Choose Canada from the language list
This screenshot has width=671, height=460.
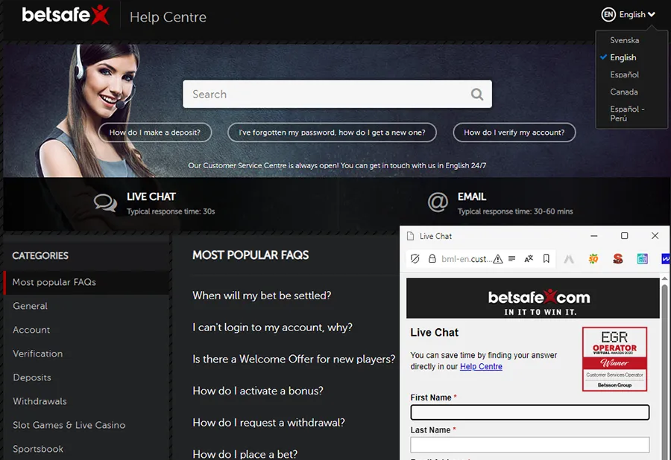click(x=624, y=92)
